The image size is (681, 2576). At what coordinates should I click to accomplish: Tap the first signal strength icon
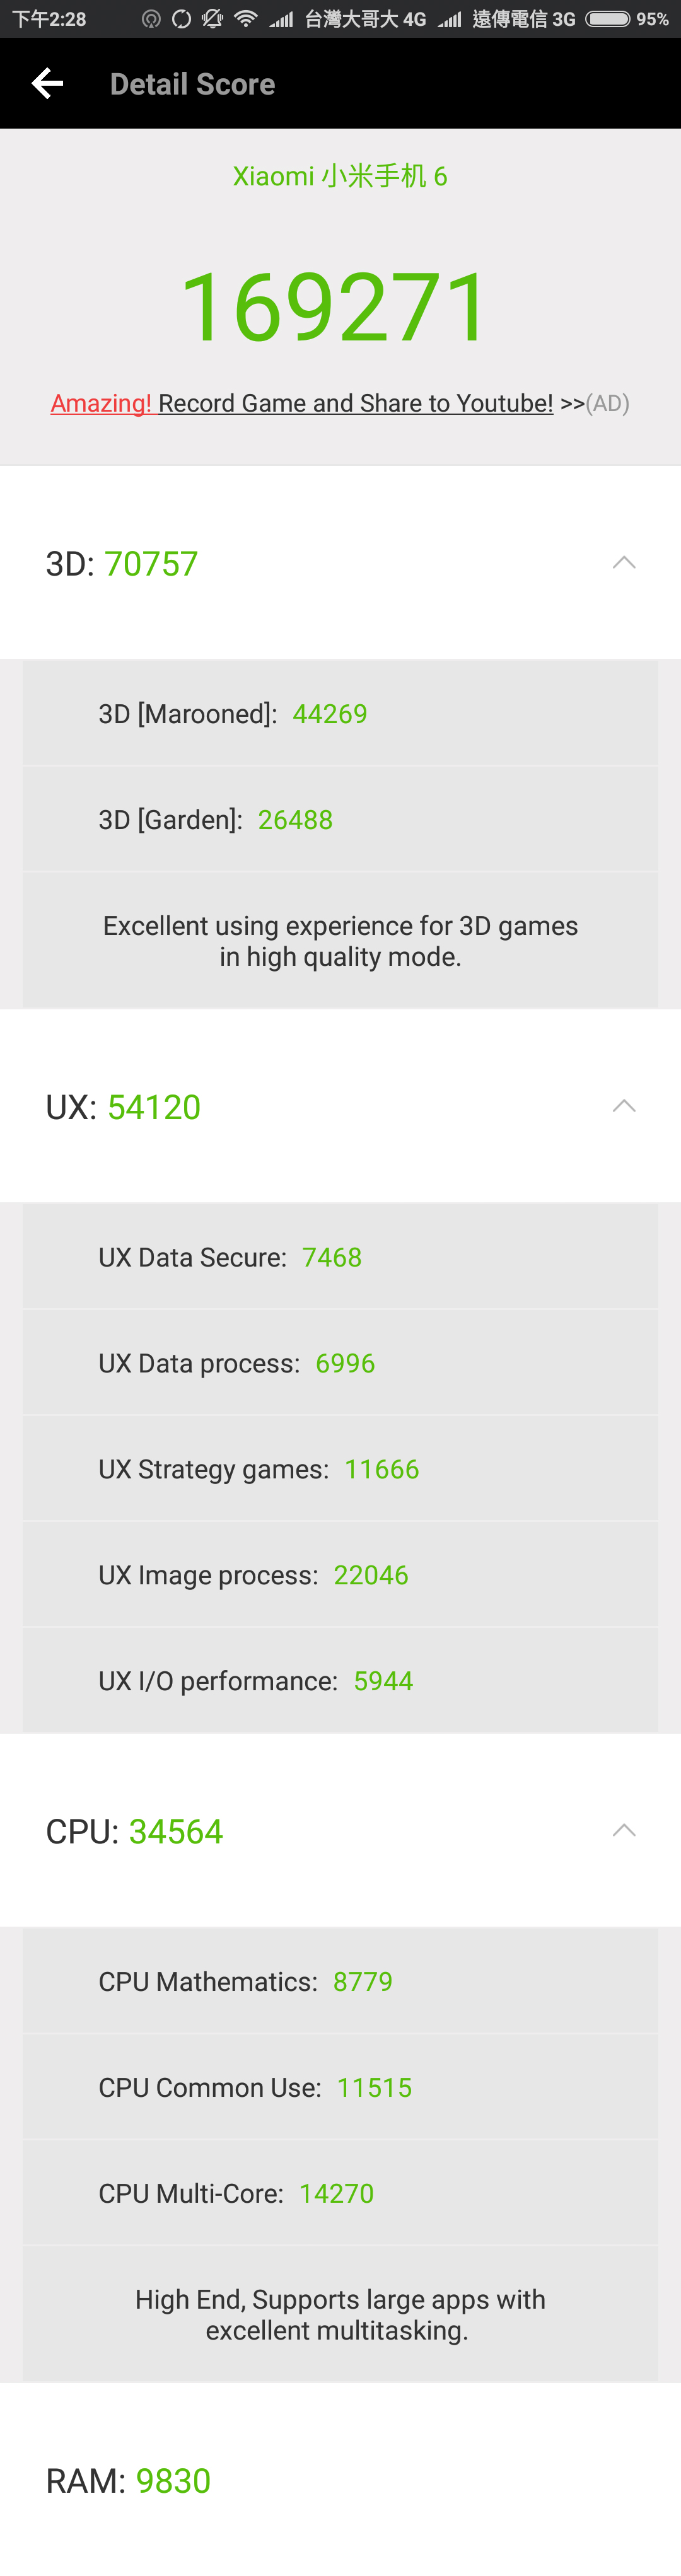pyautogui.click(x=281, y=19)
